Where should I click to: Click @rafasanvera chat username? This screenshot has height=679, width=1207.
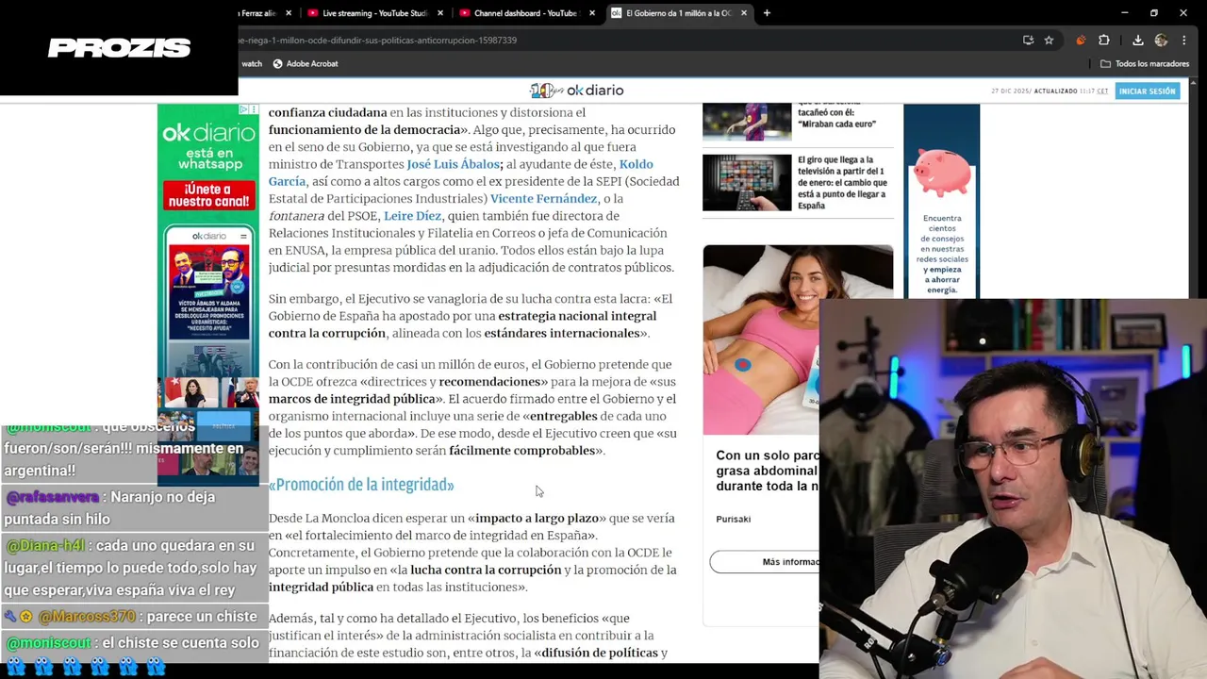coord(52,497)
